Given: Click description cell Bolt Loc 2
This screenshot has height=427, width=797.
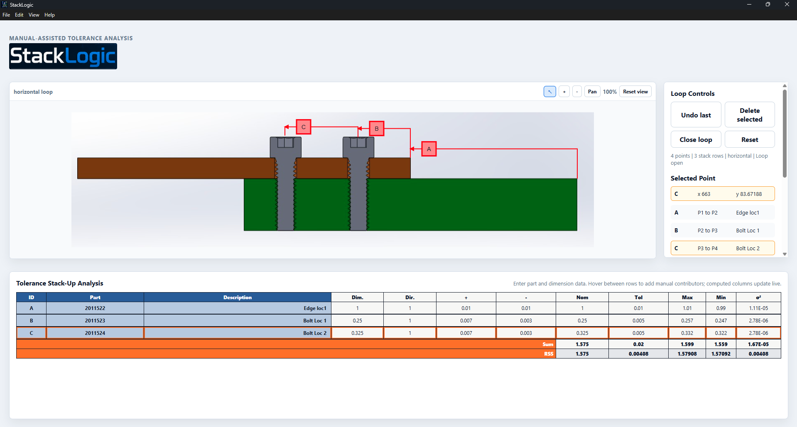Looking at the screenshot, I should pos(238,333).
